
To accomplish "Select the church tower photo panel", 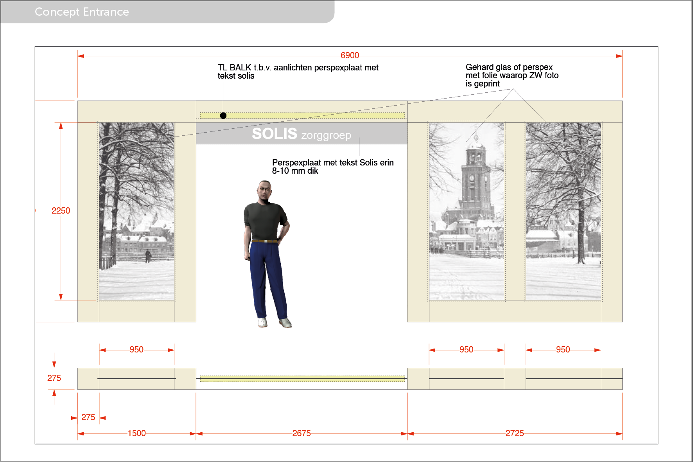I will coord(467,211).
